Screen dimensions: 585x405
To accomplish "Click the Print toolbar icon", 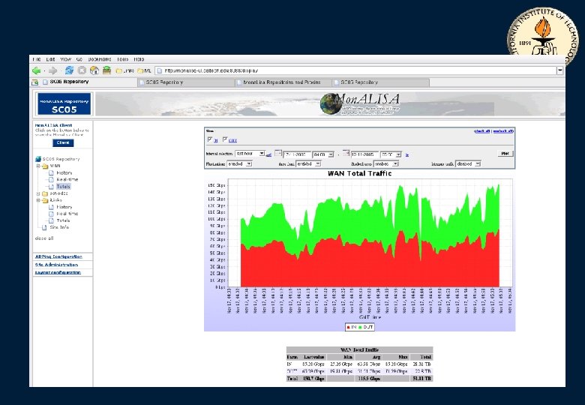I will (x=106, y=70).
